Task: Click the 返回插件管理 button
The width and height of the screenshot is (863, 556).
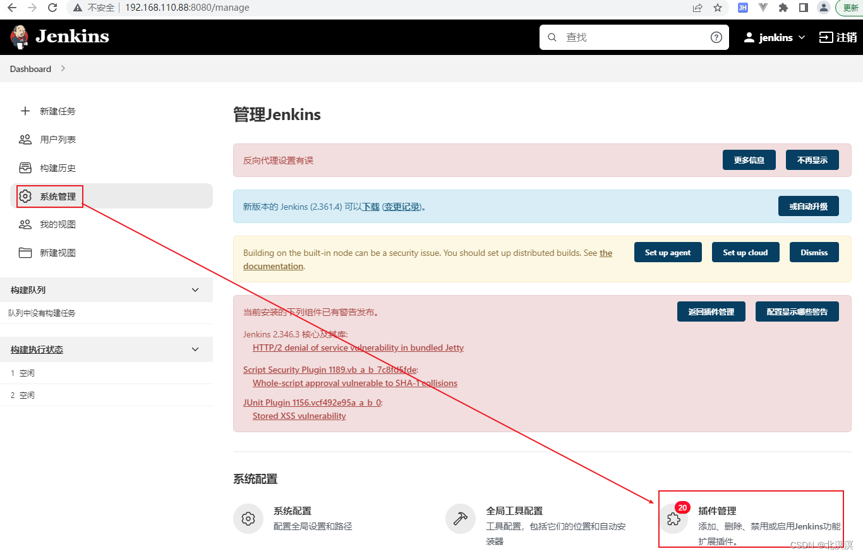Action: click(711, 311)
